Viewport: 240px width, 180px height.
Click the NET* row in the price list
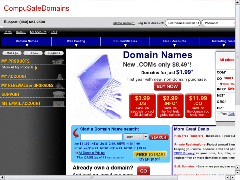(x=226, y=95)
